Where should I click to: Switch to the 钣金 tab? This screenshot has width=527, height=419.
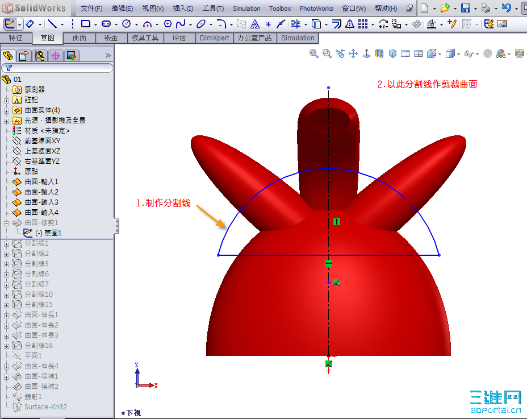[x=111, y=38]
